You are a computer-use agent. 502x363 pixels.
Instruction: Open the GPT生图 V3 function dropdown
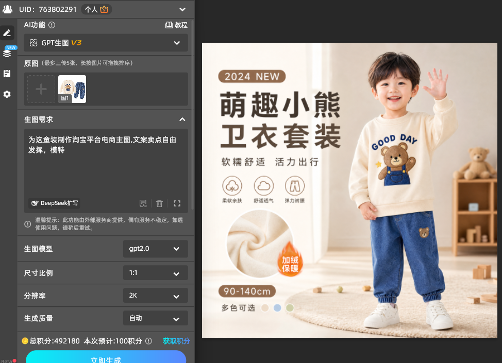[106, 43]
